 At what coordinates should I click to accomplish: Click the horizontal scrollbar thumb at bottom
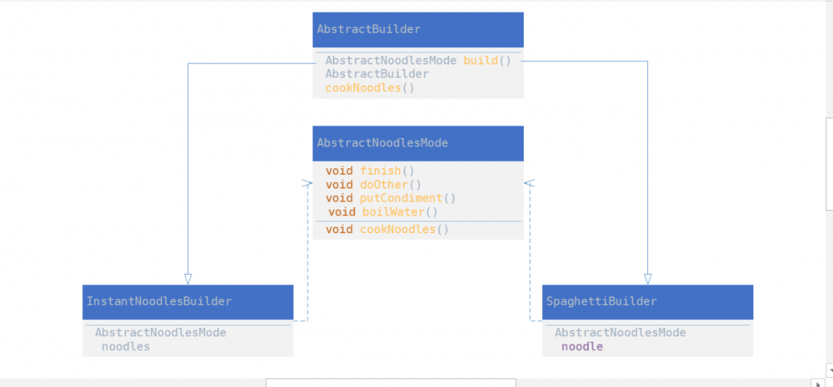pos(391,382)
